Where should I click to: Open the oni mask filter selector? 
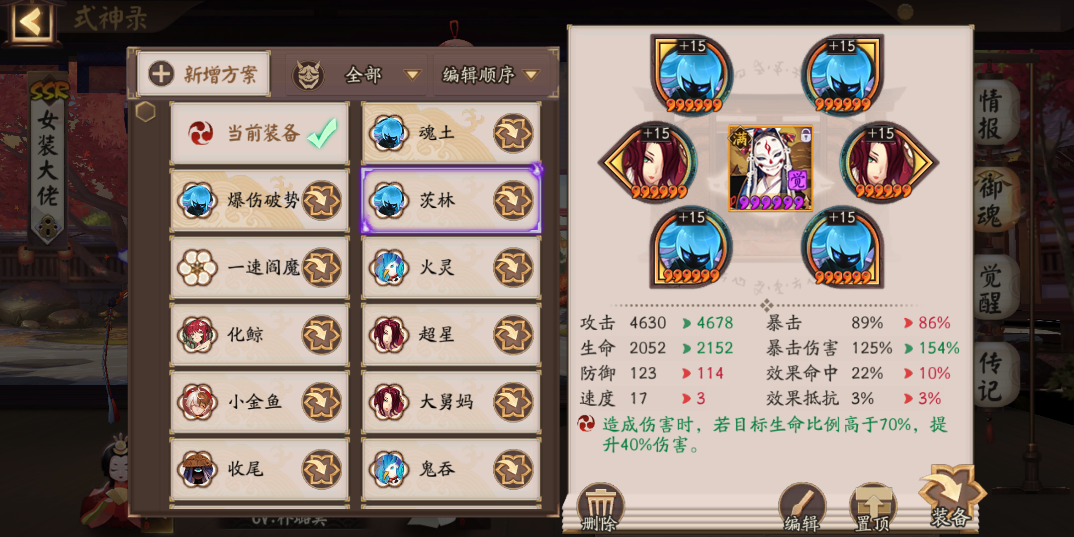308,76
